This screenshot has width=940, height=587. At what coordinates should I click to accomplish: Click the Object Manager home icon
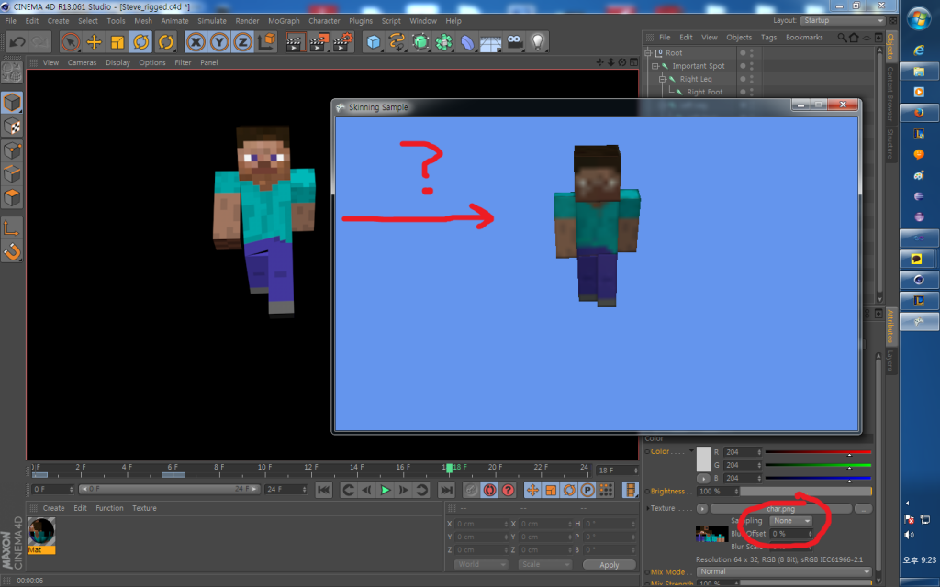pos(854,38)
